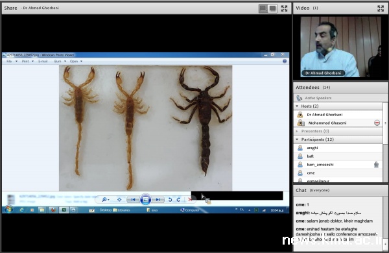
Task: Click the actual size fit button
Action: pos(119,200)
